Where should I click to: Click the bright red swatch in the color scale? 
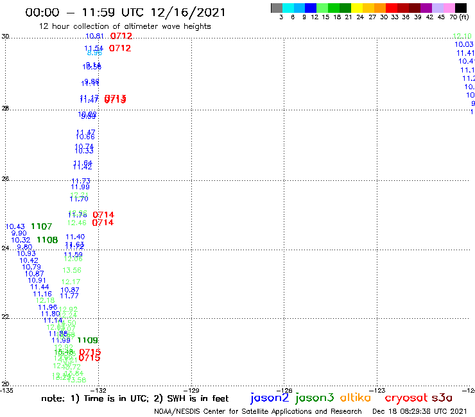[x=392, y=8]
